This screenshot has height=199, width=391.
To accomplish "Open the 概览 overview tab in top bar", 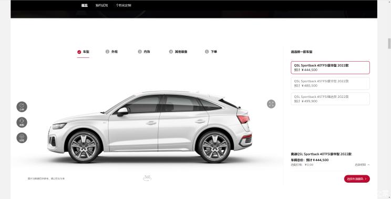I will coord(85,5).
